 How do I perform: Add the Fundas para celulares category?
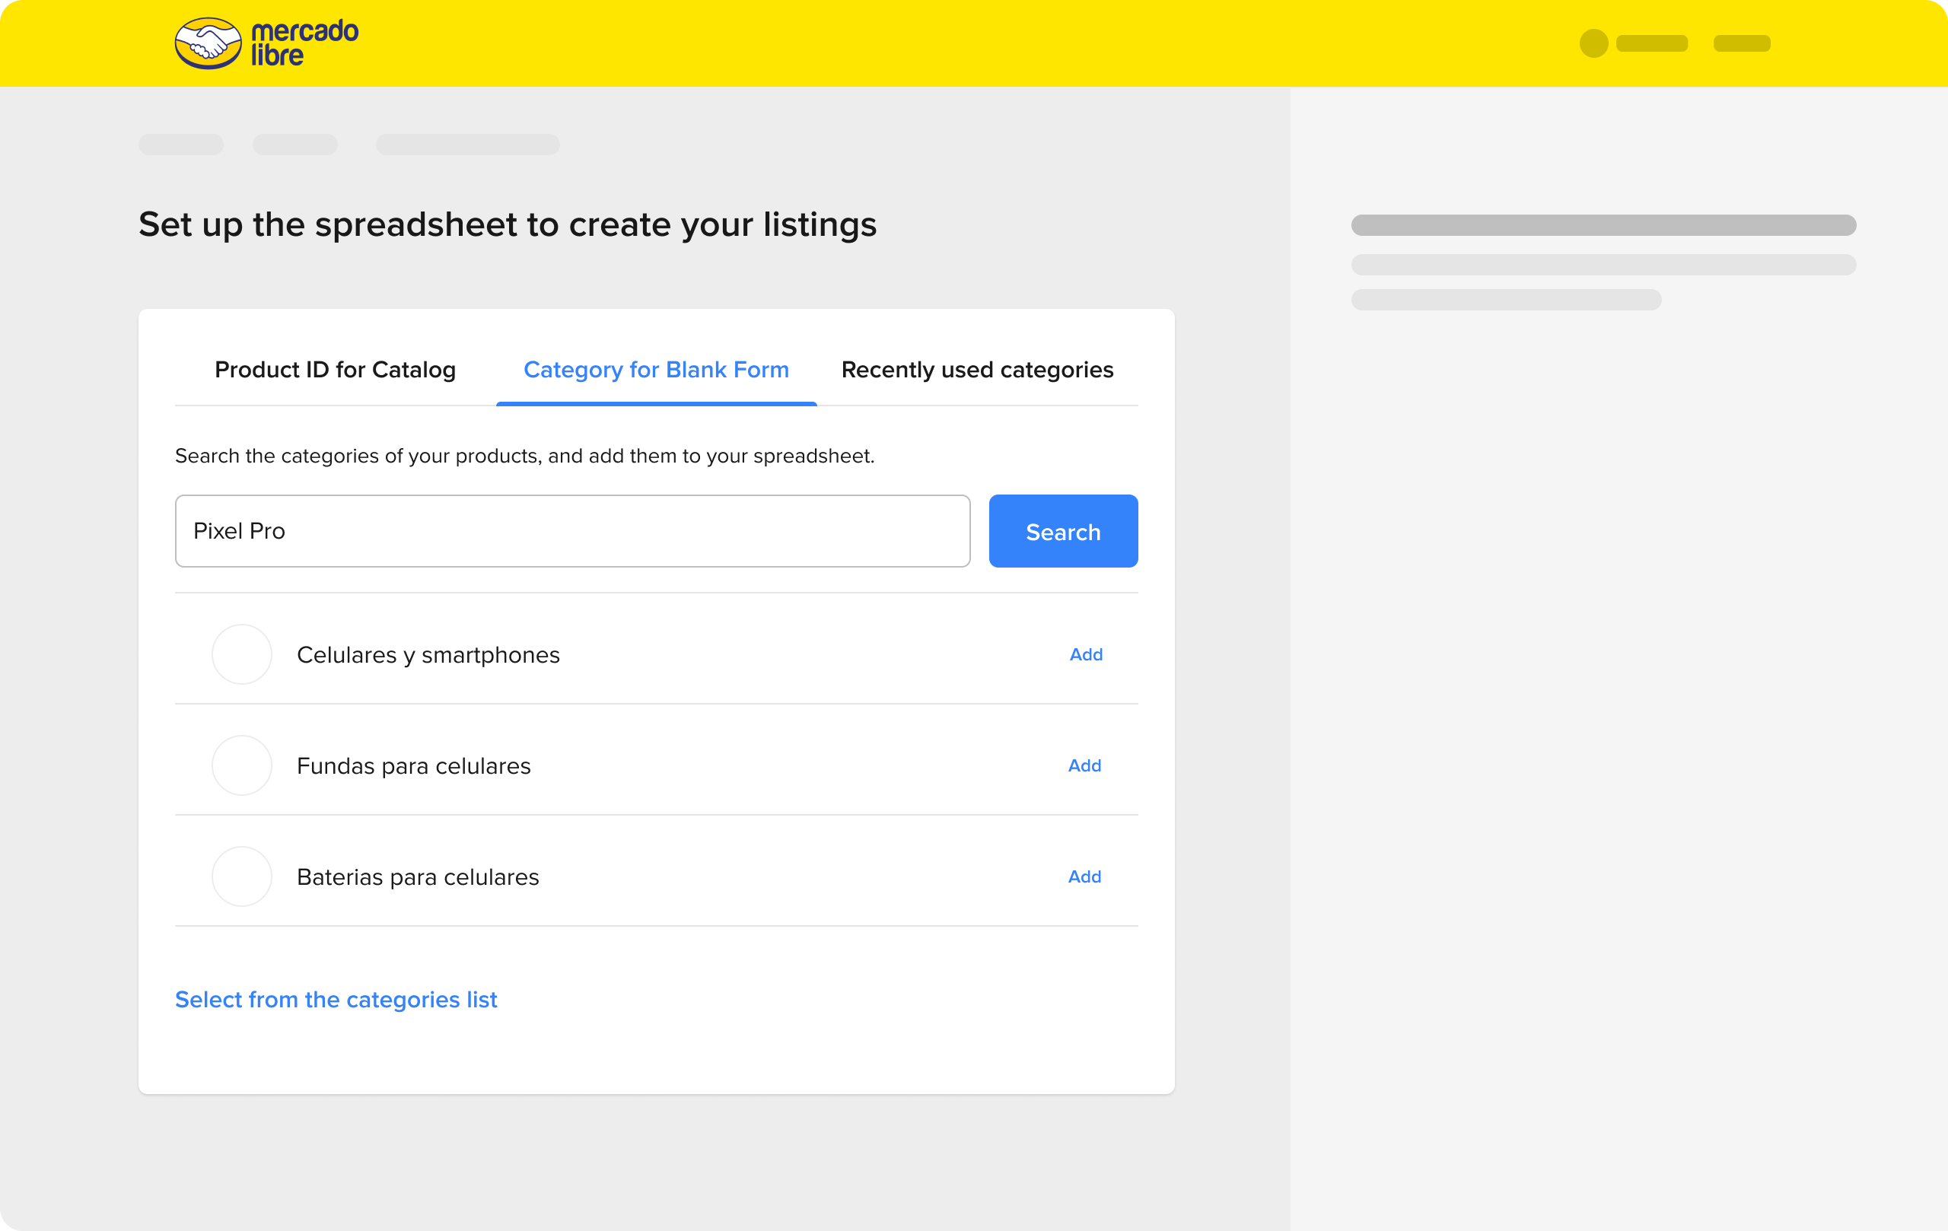(x=1084, y=765)
